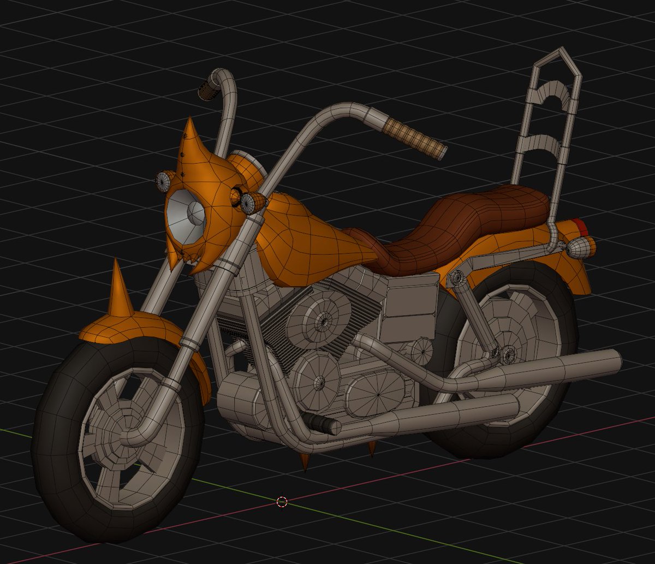655x564 pixels.
Task: Select the orange headlight fairing horn tip
Action: point(191,126)
